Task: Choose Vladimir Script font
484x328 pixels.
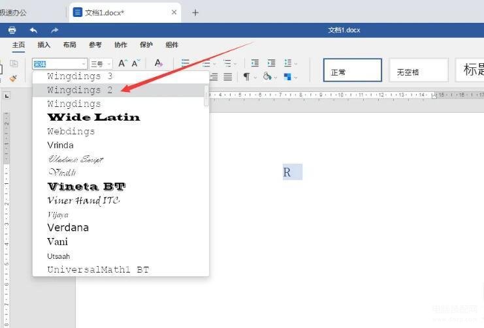Action: (x=121, y=159)
